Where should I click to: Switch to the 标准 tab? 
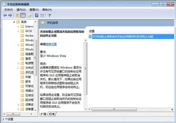point(52,114)
